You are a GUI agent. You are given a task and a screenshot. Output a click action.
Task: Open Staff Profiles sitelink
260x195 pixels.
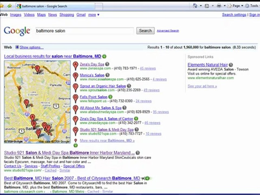pos(50,166)
